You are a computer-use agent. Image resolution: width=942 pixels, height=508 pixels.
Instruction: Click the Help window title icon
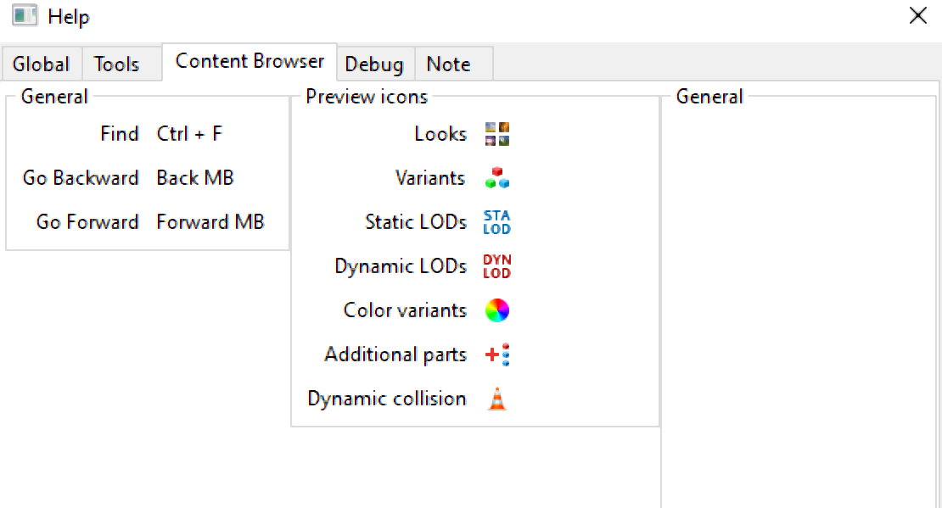(x=25, y=16)
